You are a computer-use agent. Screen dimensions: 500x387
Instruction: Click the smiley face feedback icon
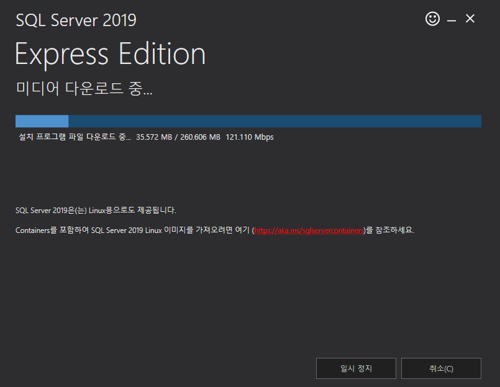click(x=432, y=19)
